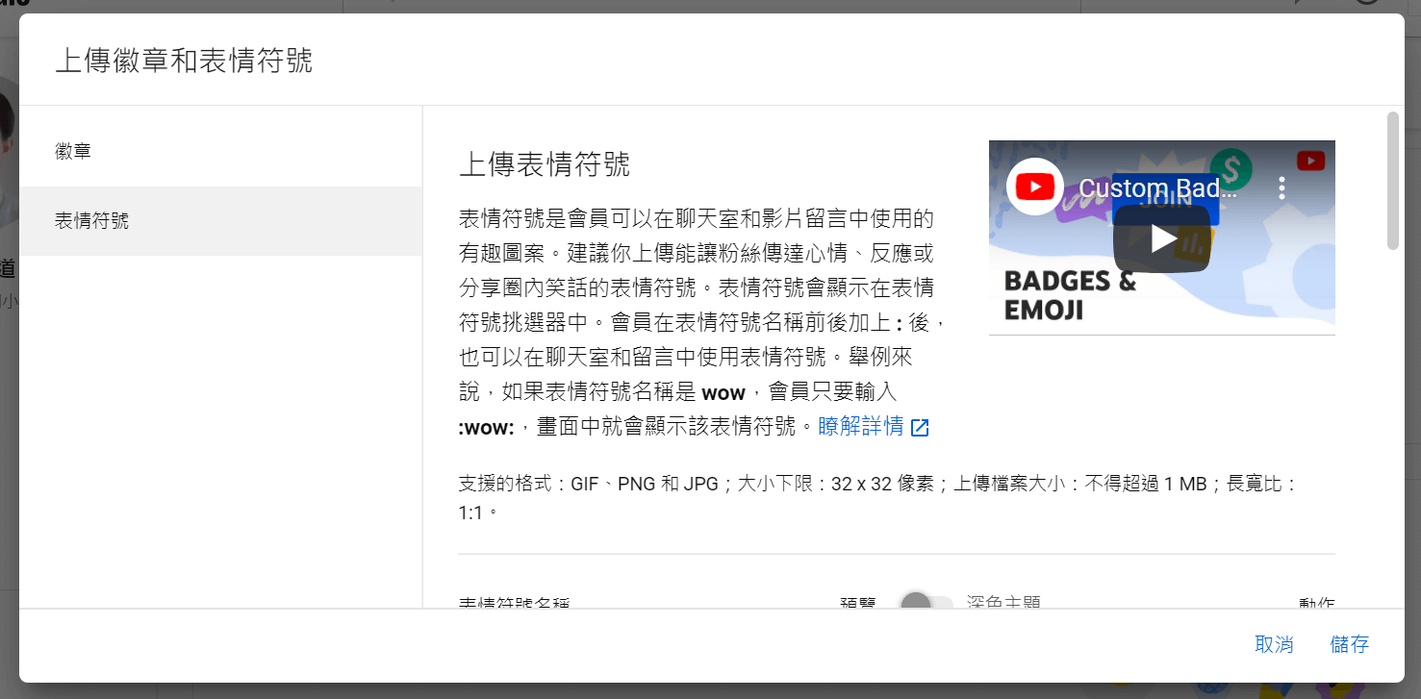Open the 瞭解詳情 link
Viewport: 1421px width, 699px height.
click(x=861, y=427)
